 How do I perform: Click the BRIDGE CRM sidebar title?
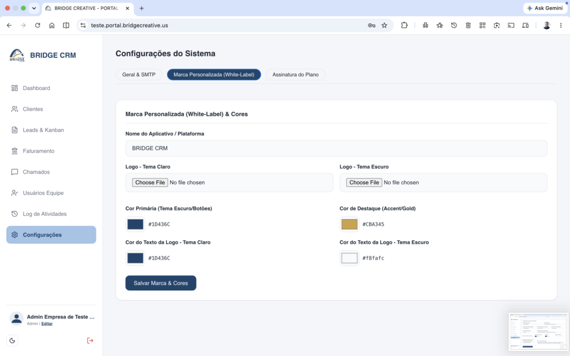click(x=53, y=55)
